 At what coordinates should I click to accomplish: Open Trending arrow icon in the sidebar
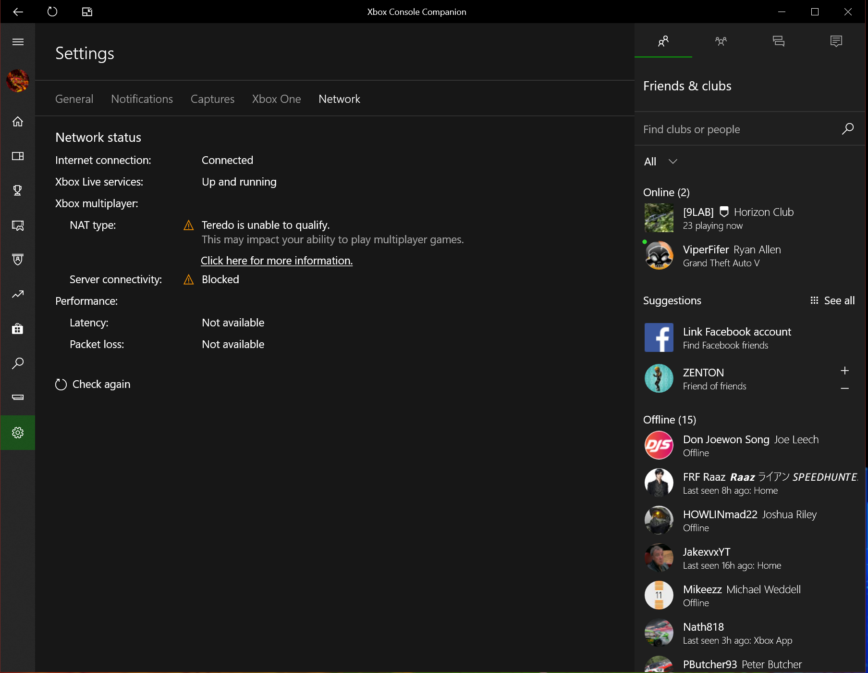18,294
